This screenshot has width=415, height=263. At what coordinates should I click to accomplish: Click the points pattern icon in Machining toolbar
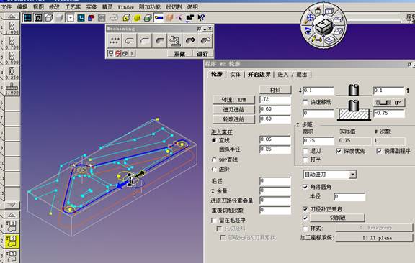115,41
